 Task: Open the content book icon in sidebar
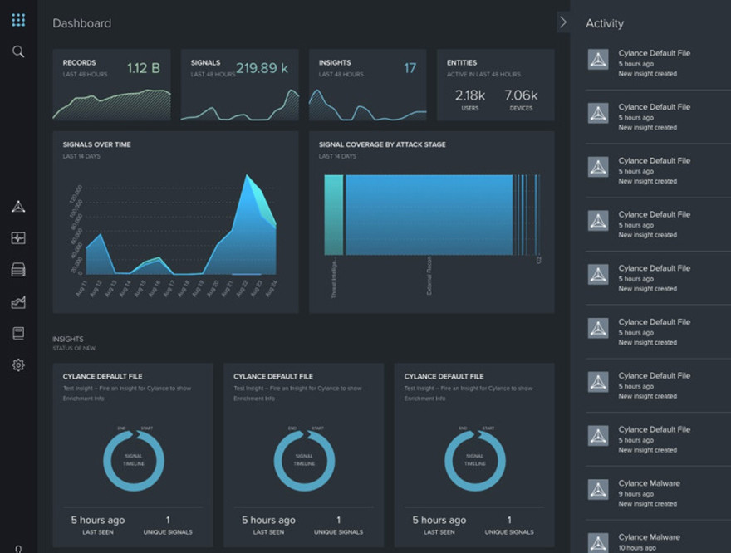tap(18, 333)
